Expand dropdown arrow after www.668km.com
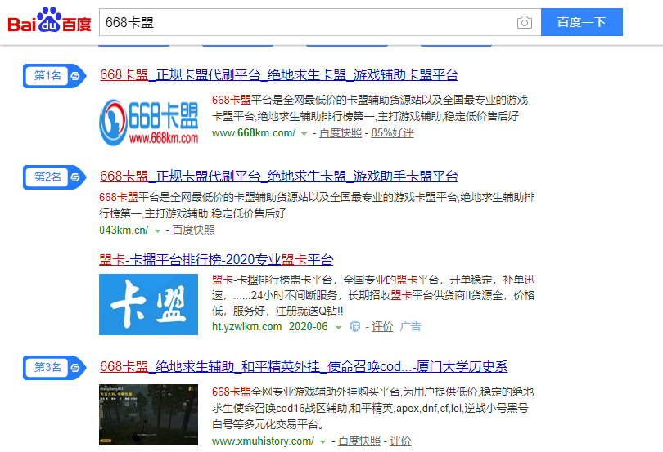 point(304,134)
